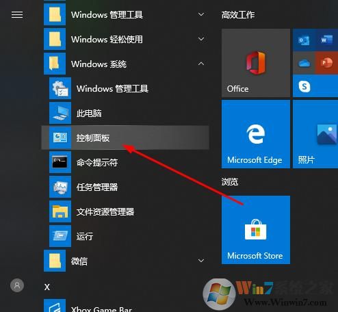Click the Run icon (运行)
The width and height of the screenshot is (338, 312).
point(60,236)
